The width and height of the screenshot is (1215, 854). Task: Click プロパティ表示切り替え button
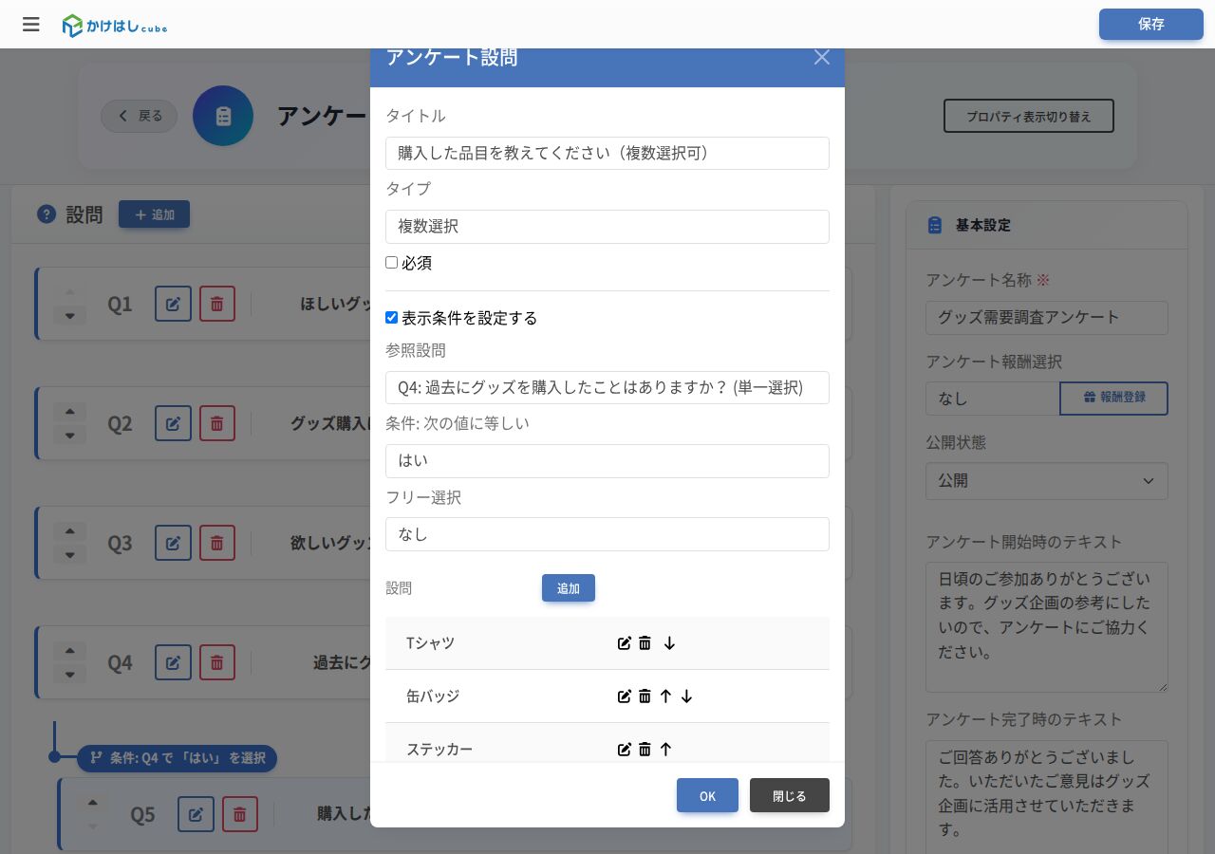point(1029,117)
